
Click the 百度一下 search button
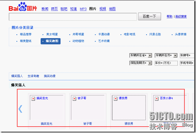[150, 16]
